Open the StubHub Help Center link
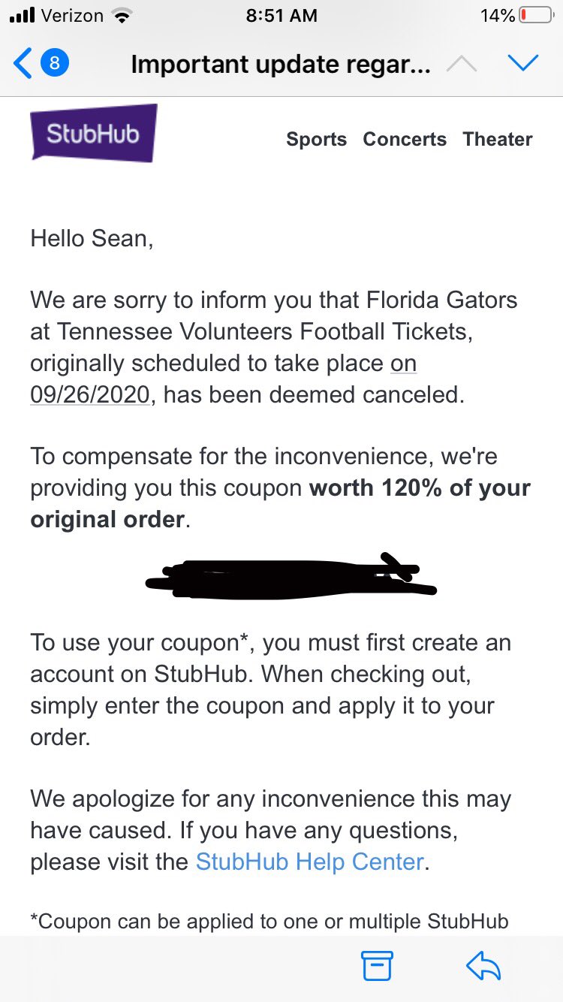This screenshot has width=563, height=1002. tap(310, 861)
